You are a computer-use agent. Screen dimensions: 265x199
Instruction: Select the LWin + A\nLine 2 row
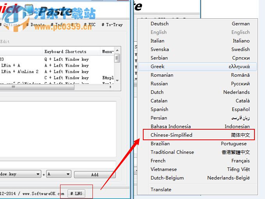pyautogui.click(x=57, y=72)
